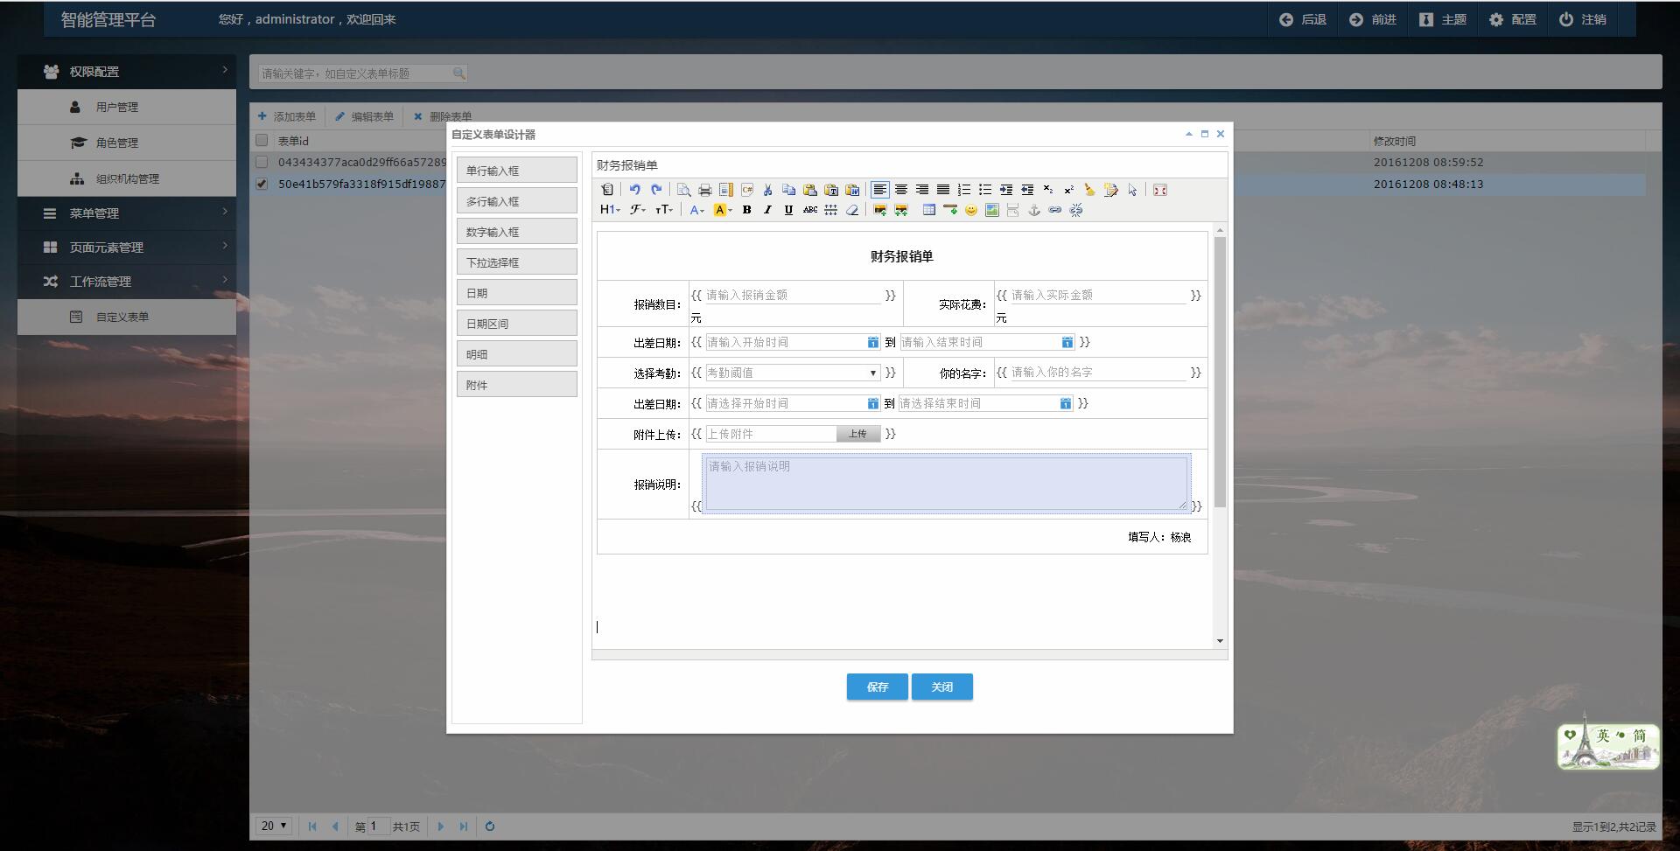The height and width of the screenshot is (851, 1680).
Task: Click the eraser remove-format icon
Action: [852, 210]
